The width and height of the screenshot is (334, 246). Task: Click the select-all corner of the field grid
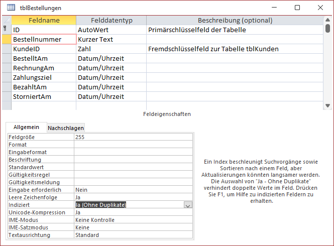[x=7, y=20]
